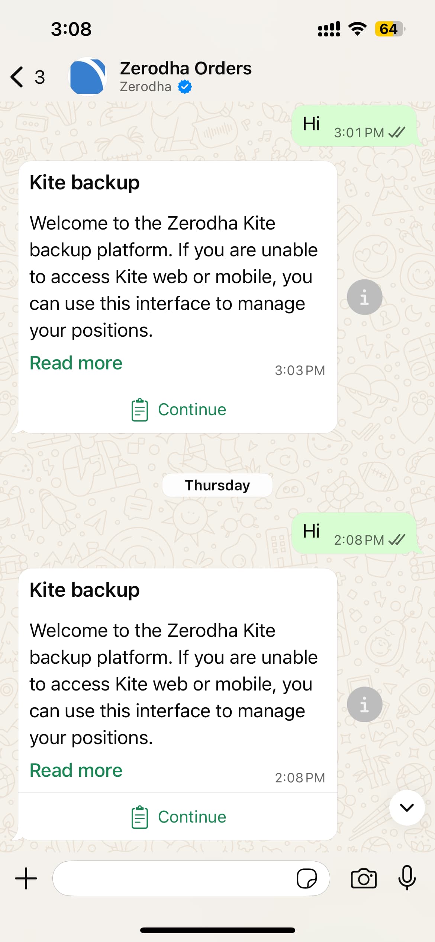Tap the Thursday date separator
Image resolution: width=435 pixels, height=942 pixels.
click(x=217, y=485)
